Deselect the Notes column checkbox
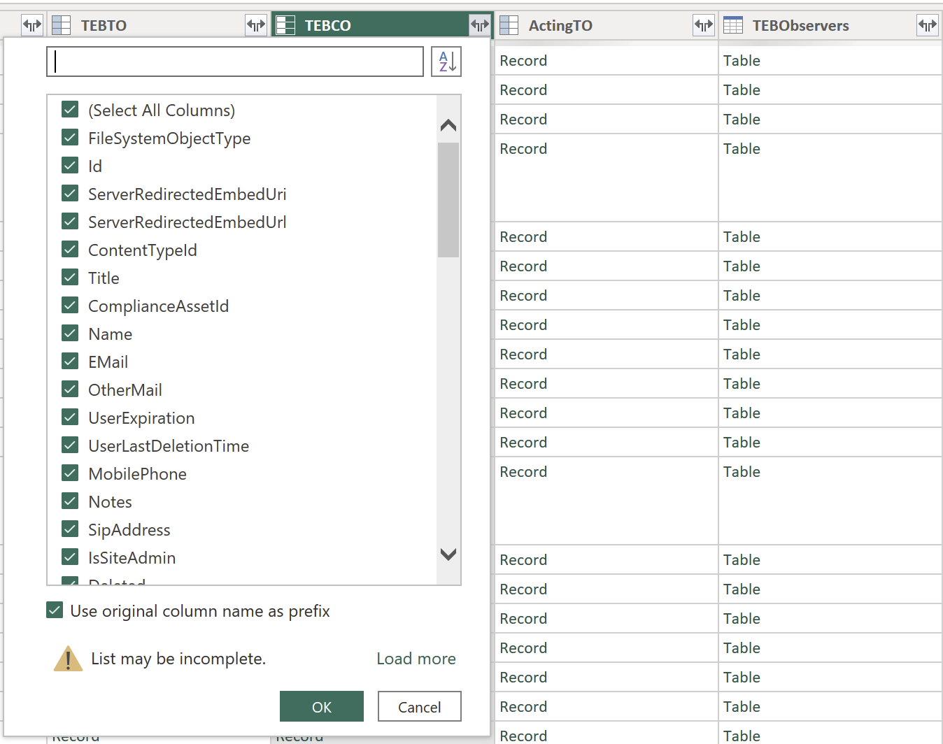 click(x=70, y=501)
